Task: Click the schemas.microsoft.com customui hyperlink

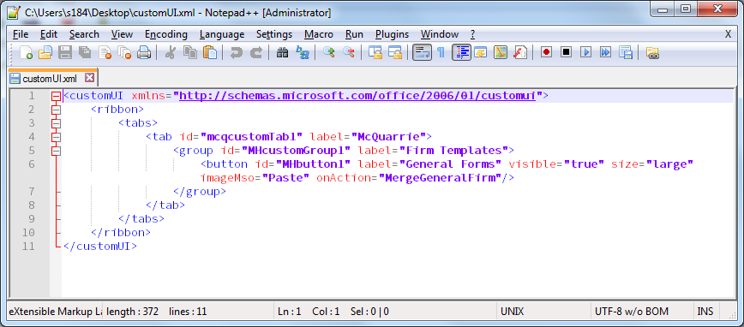Action: pyautogui.click(x=357, y=96)
